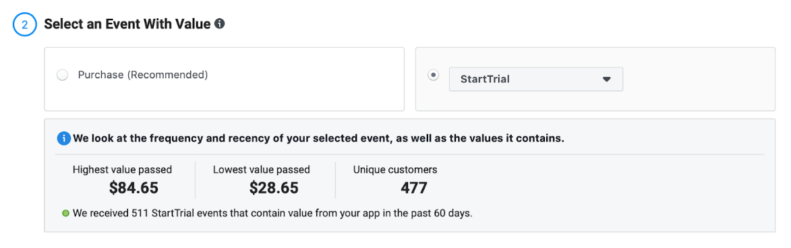This screenshot has width=791, height=248.
Task: Click the Highest value passed amount $84.65
Action: [x=134, y=188]
